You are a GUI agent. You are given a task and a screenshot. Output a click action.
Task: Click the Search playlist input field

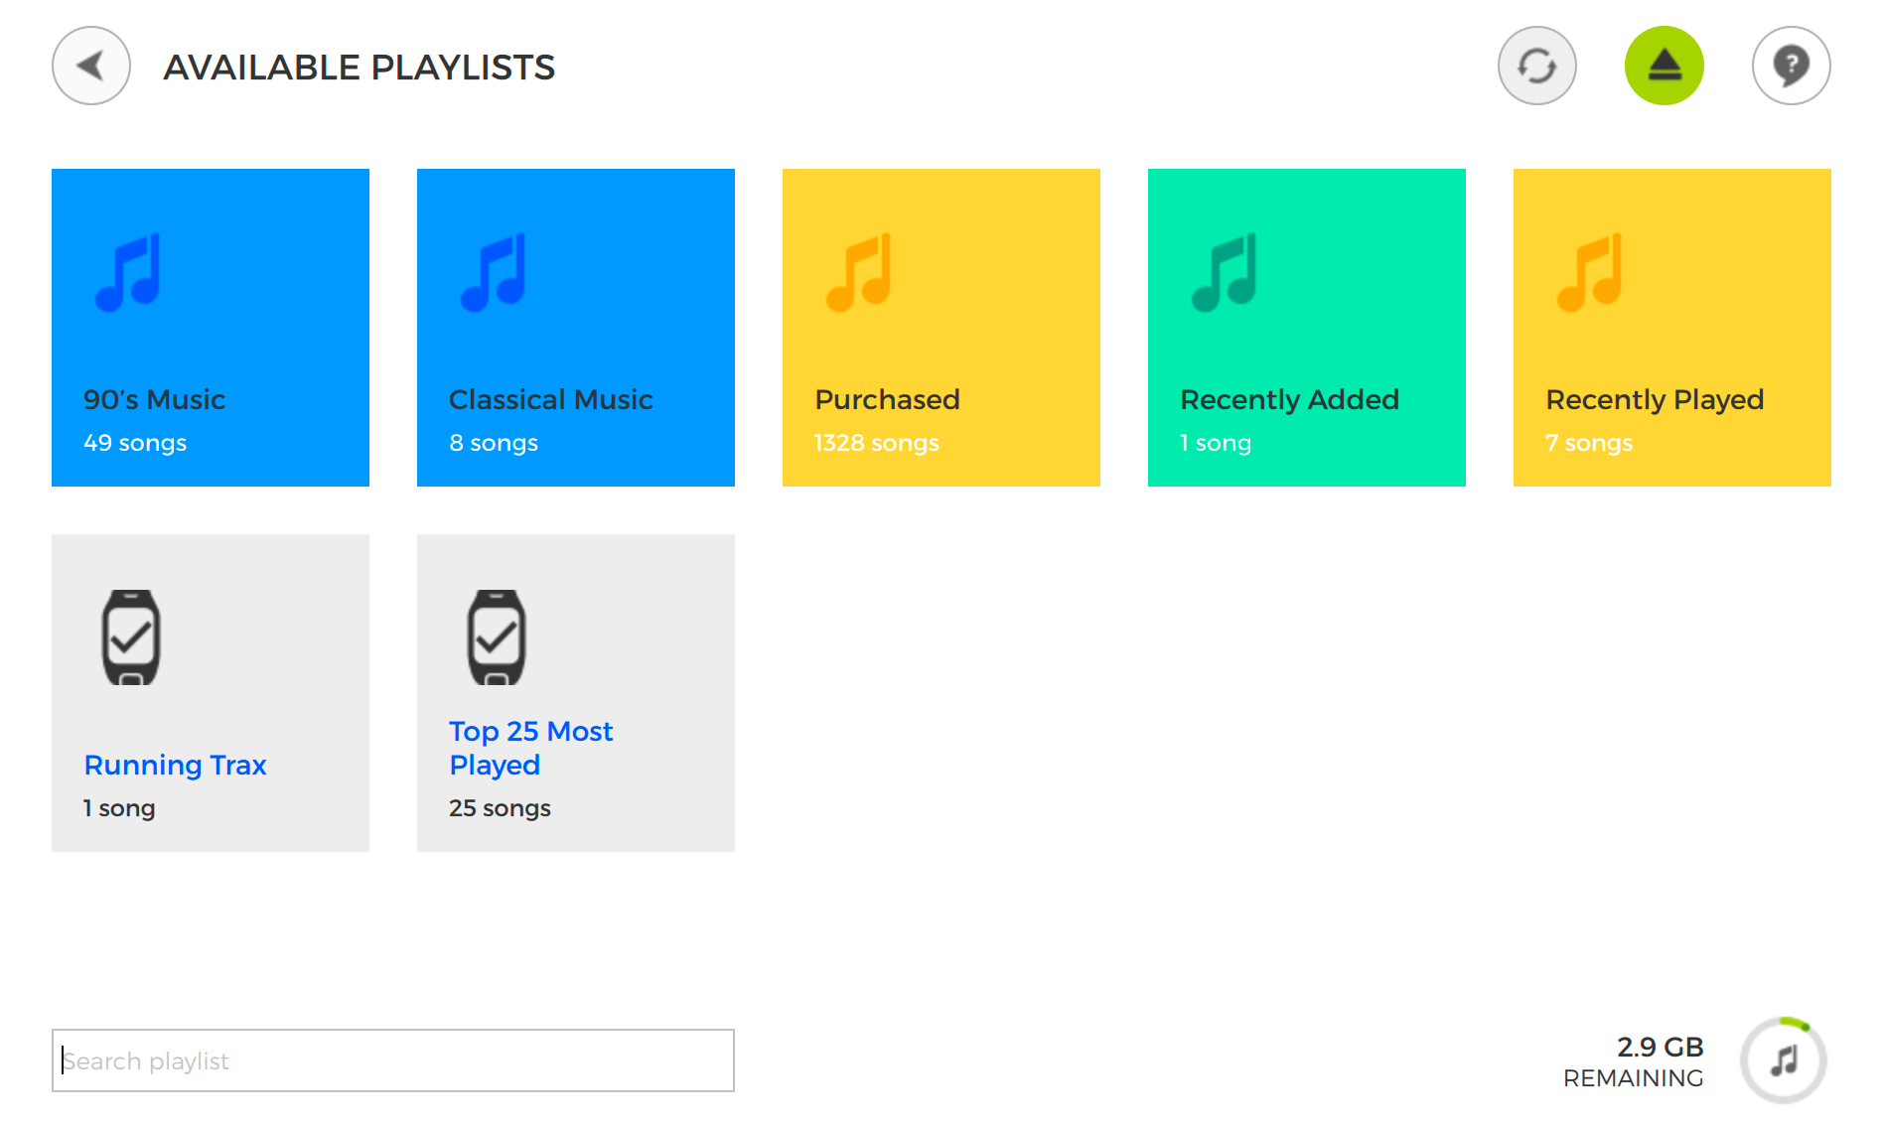[x=392, y=1060]
